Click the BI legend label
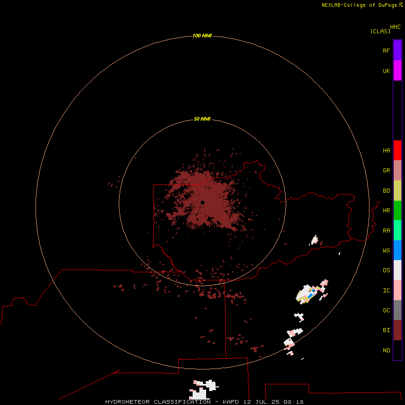Screen dimensions: 405x405 (x=386, y=330)
